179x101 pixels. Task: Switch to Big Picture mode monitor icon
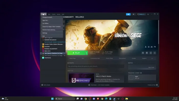[148, 14]
